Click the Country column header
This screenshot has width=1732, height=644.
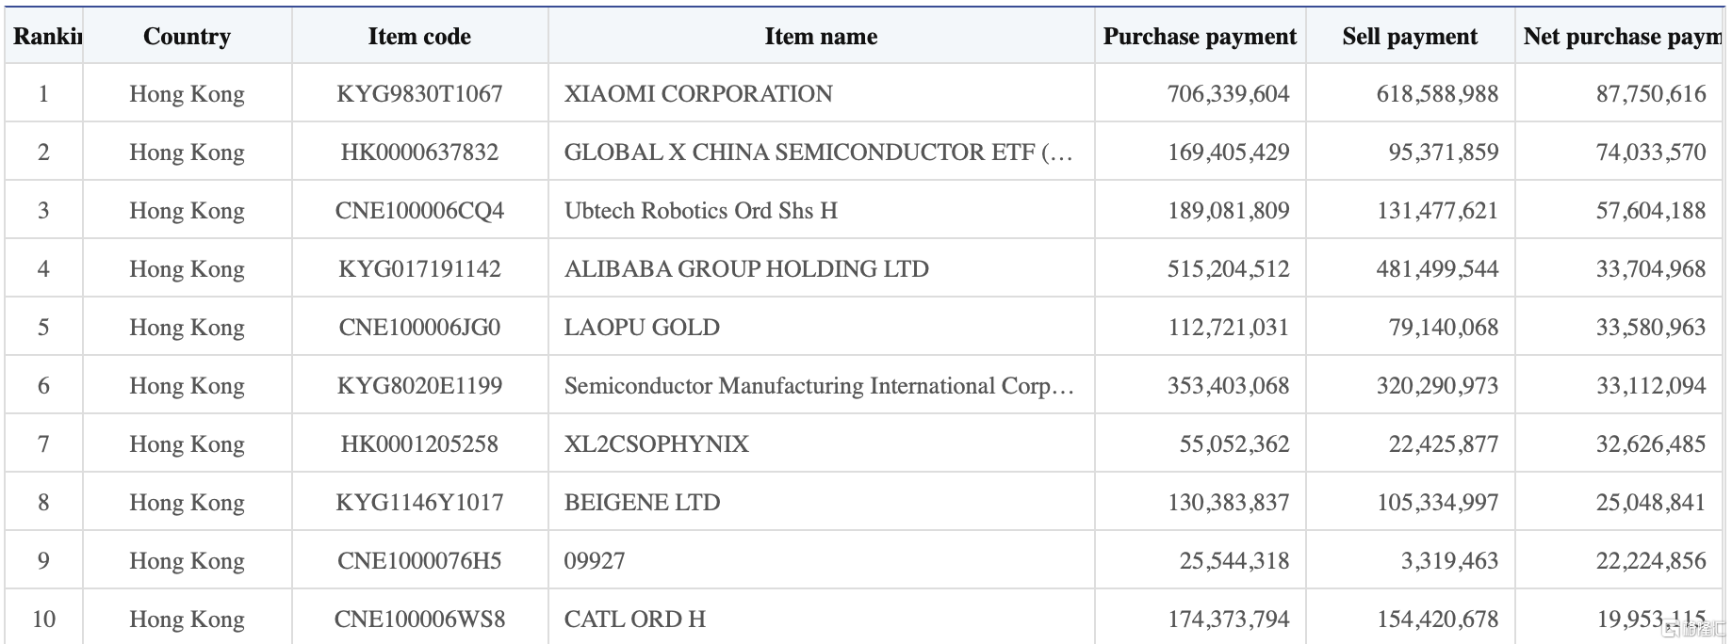pyautogui.click(x=187, y=37)
